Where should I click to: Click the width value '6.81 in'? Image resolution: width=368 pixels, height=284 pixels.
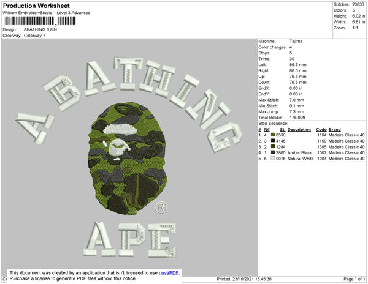coord(358,22)
